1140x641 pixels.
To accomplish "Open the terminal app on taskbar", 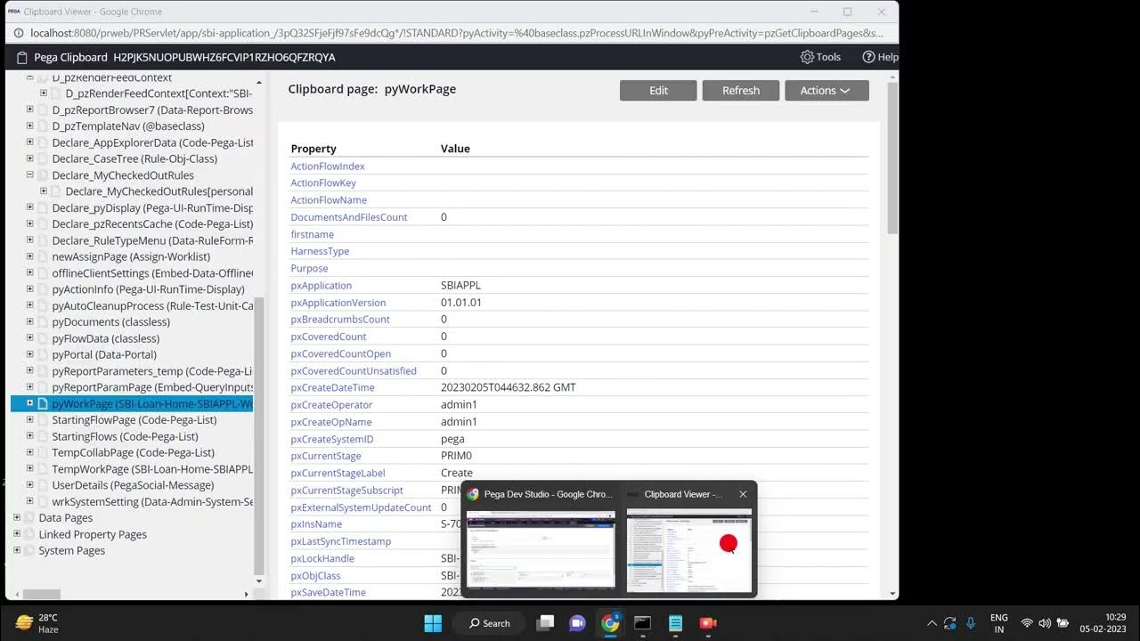I will coord(642,623).
